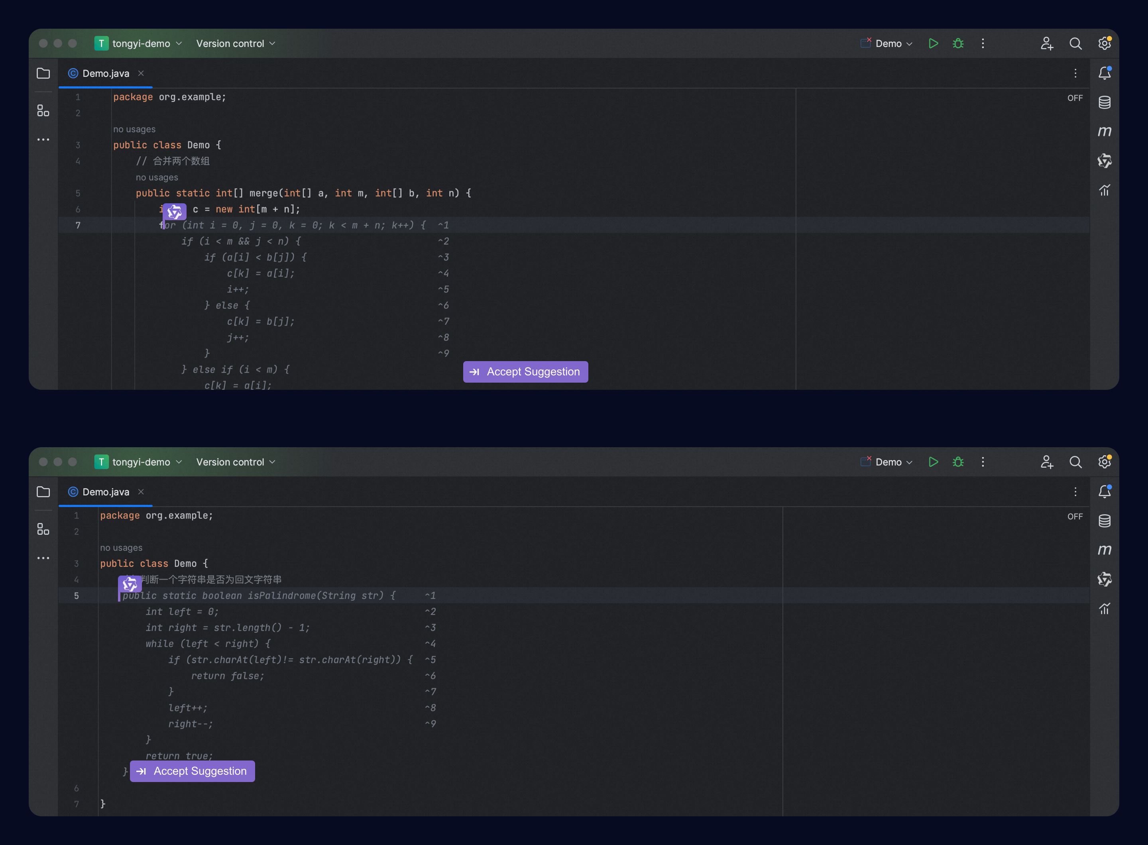Toggle OFF highlighting indicator in bottom editor
Image resolution: width=1148 pixels, height=845 pixels.
pyautogui.click(x=1075, y=516)
